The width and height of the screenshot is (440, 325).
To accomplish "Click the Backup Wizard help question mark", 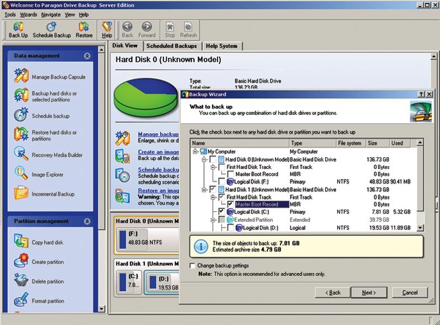I will [421, 94].
